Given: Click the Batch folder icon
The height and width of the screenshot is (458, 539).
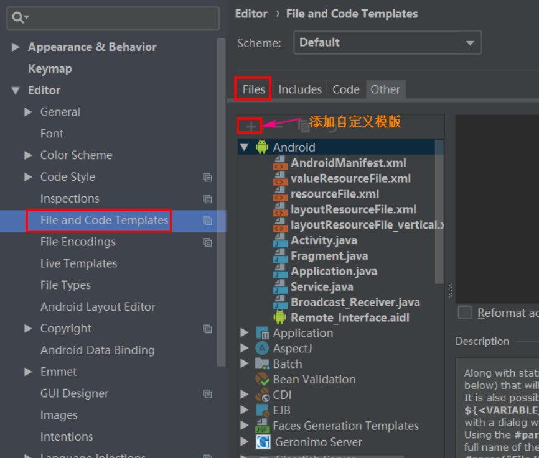Looking at the screenshot, I should [262, 364].
